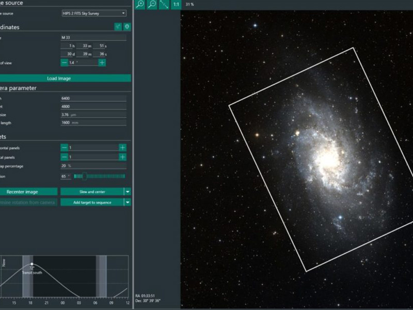Click the Recenter image button
This screenshot has height=310, width=413.
[x=28, y=192]
